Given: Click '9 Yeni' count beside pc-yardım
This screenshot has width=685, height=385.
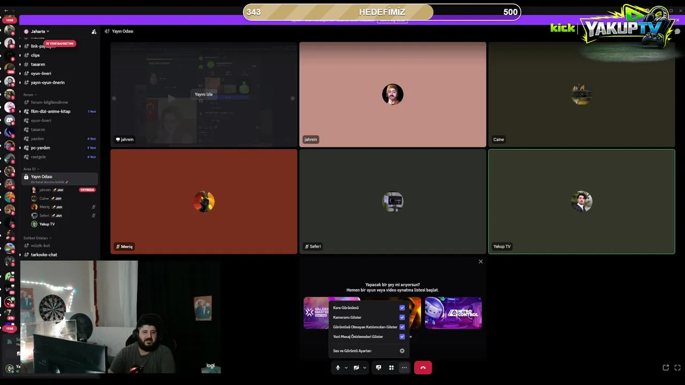Looking at the screenshot, I should 92,148.
